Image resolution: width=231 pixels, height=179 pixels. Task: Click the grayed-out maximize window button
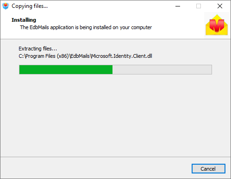199,6
